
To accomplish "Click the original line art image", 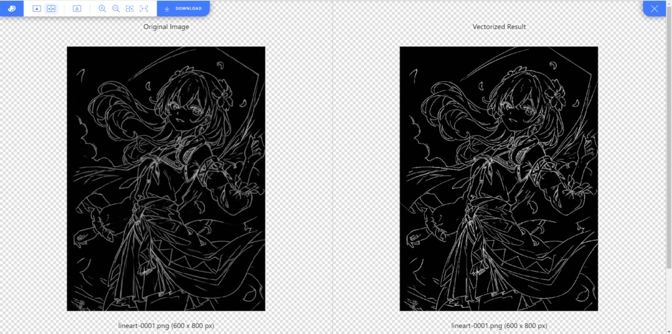I will coord(166,178).
